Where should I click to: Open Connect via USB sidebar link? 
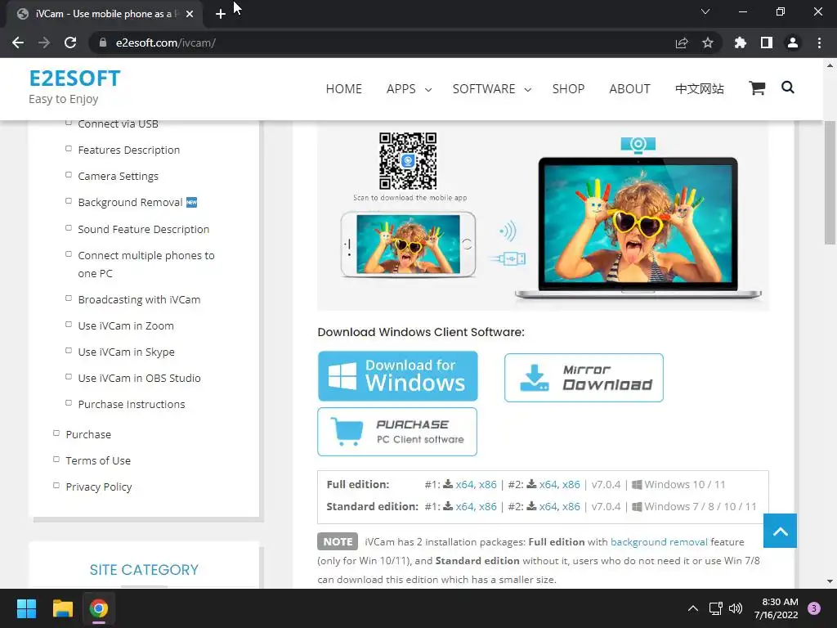tap(118, 124)
